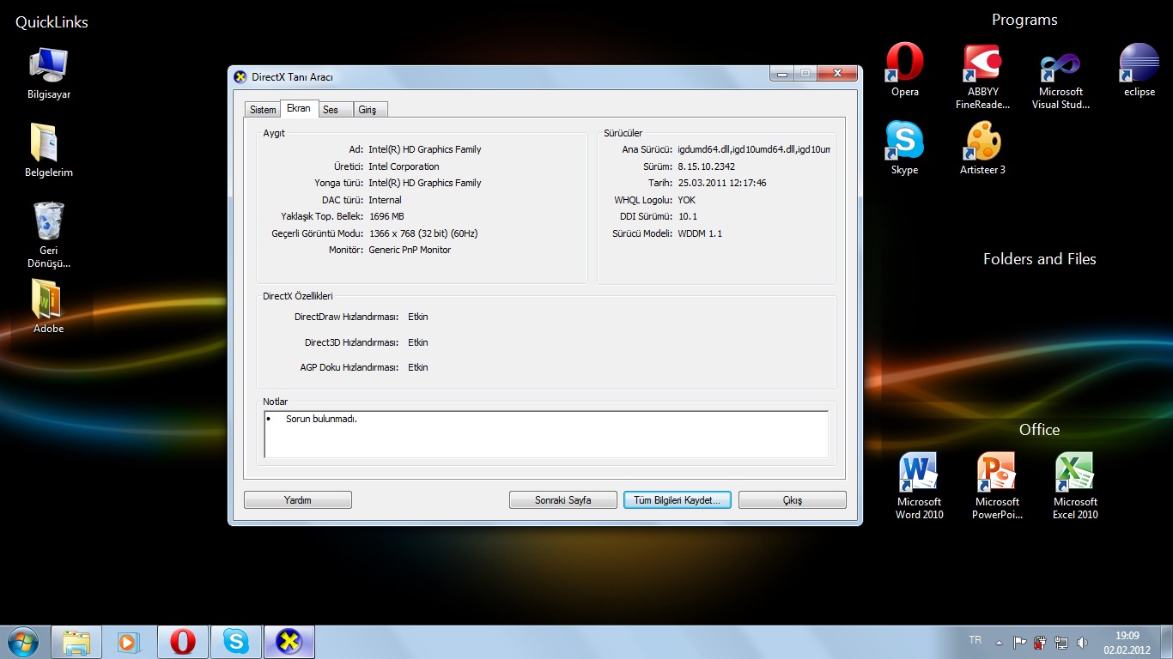Click the Yardım button
Image resolution: width=1173 pixels, height=659 pixels.
coord(298,499)
